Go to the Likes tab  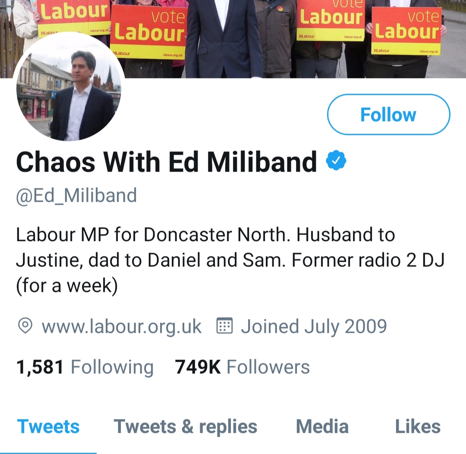coord(418,427)
